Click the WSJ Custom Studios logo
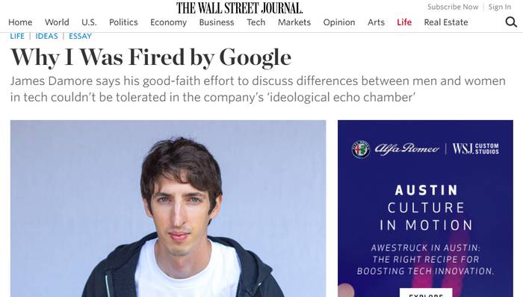The width and height of the screenshot is (523, 297). [476, 148]
